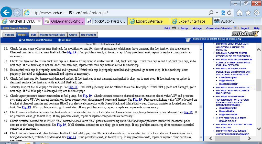Click article scrollbar down arrow
The width and height of the screenshot is (262, 144).
click(201, 137)
